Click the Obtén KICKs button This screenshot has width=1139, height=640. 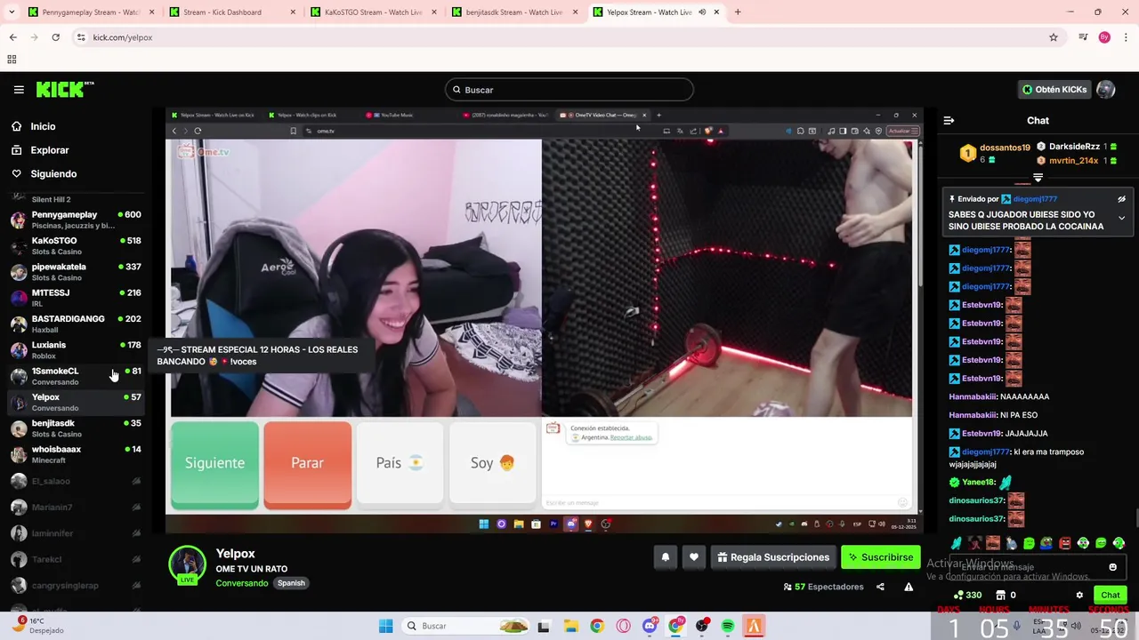[1054, 90]
